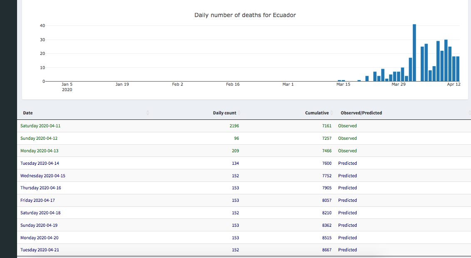Click the Cumulative column header label
The image size is (471, 258).
coord(317,113)
